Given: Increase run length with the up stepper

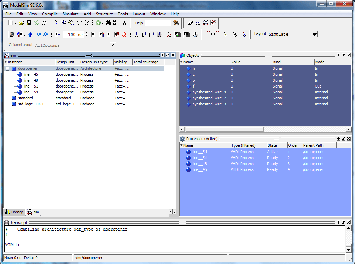Looking at the screenshot, I should pos(86,33).
